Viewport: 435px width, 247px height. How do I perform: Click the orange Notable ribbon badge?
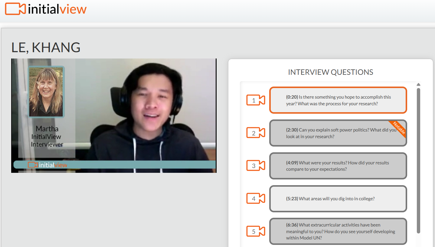[x=399, y=128]
